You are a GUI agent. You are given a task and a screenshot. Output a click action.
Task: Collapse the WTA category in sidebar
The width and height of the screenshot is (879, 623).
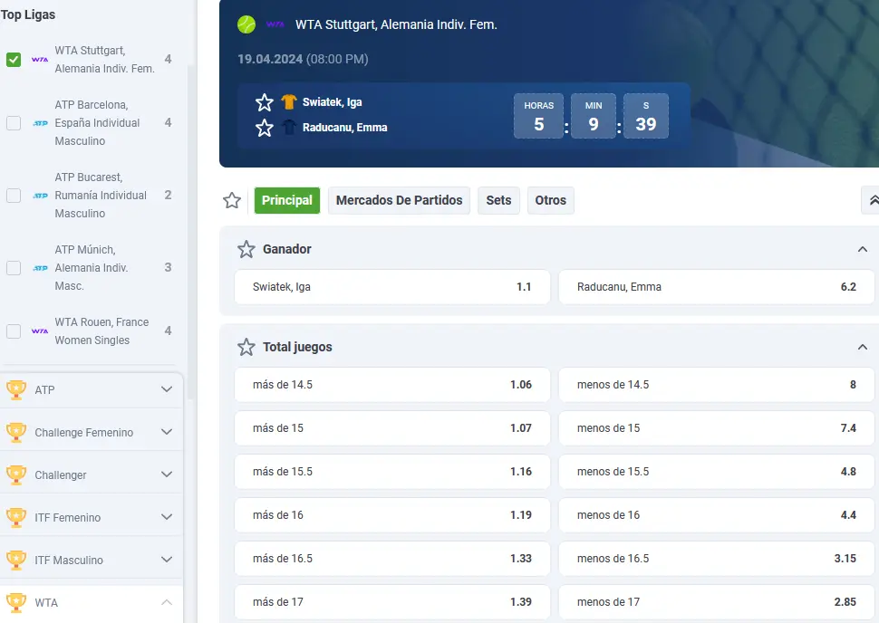click(166, 602)
